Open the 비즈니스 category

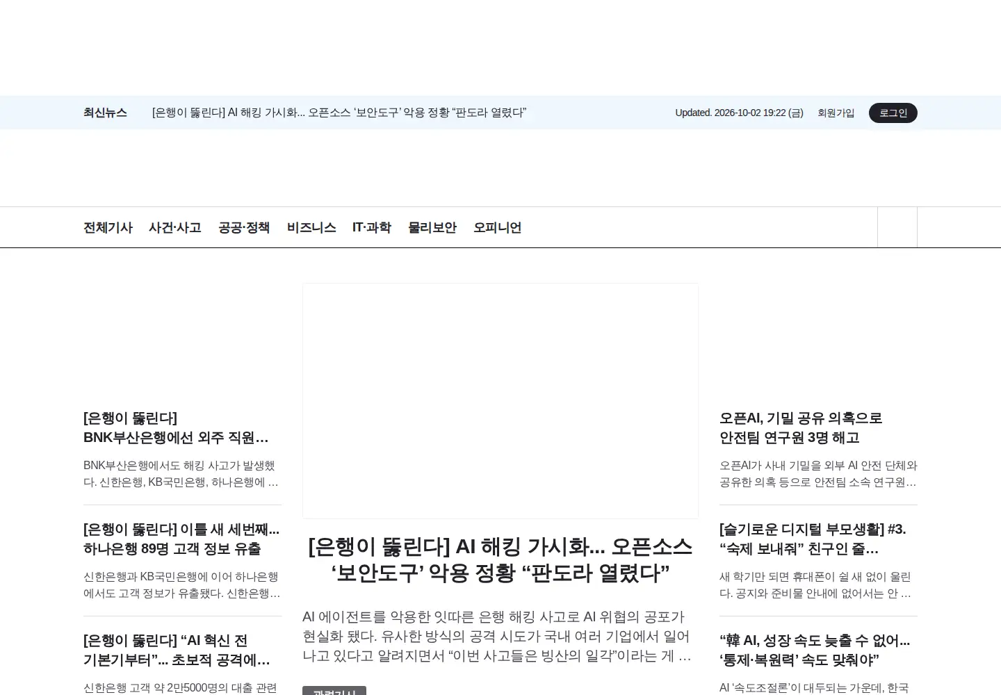click(311, 227)
